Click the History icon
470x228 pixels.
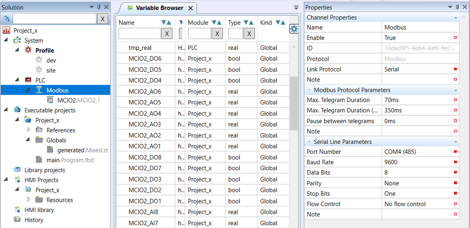[x=17, y=220]
